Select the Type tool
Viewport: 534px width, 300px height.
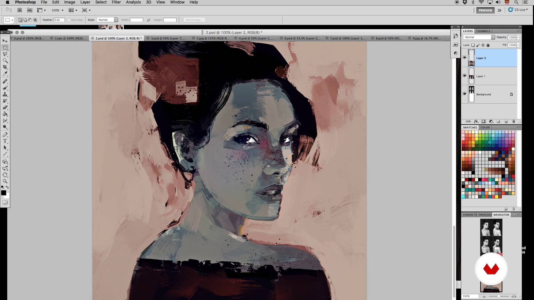coord(5,141)
